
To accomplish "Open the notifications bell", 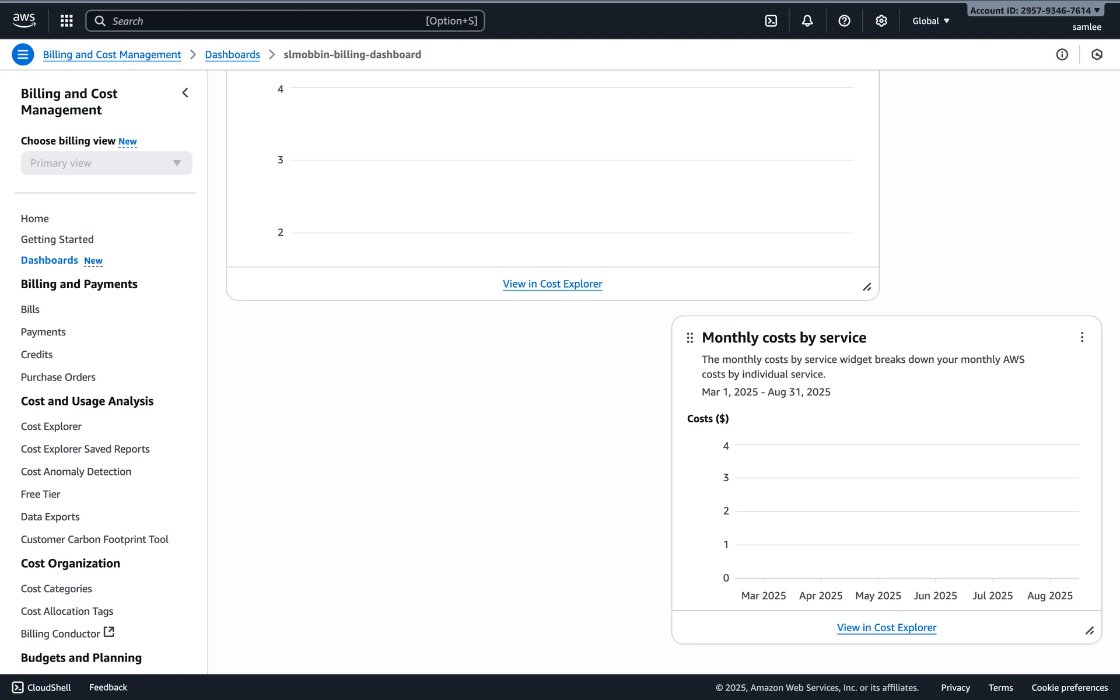I will tap(807, 21).
